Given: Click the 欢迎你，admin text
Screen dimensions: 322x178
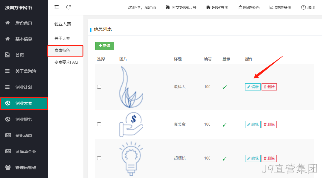Looking at the screenshot, I should pos(142,7).
